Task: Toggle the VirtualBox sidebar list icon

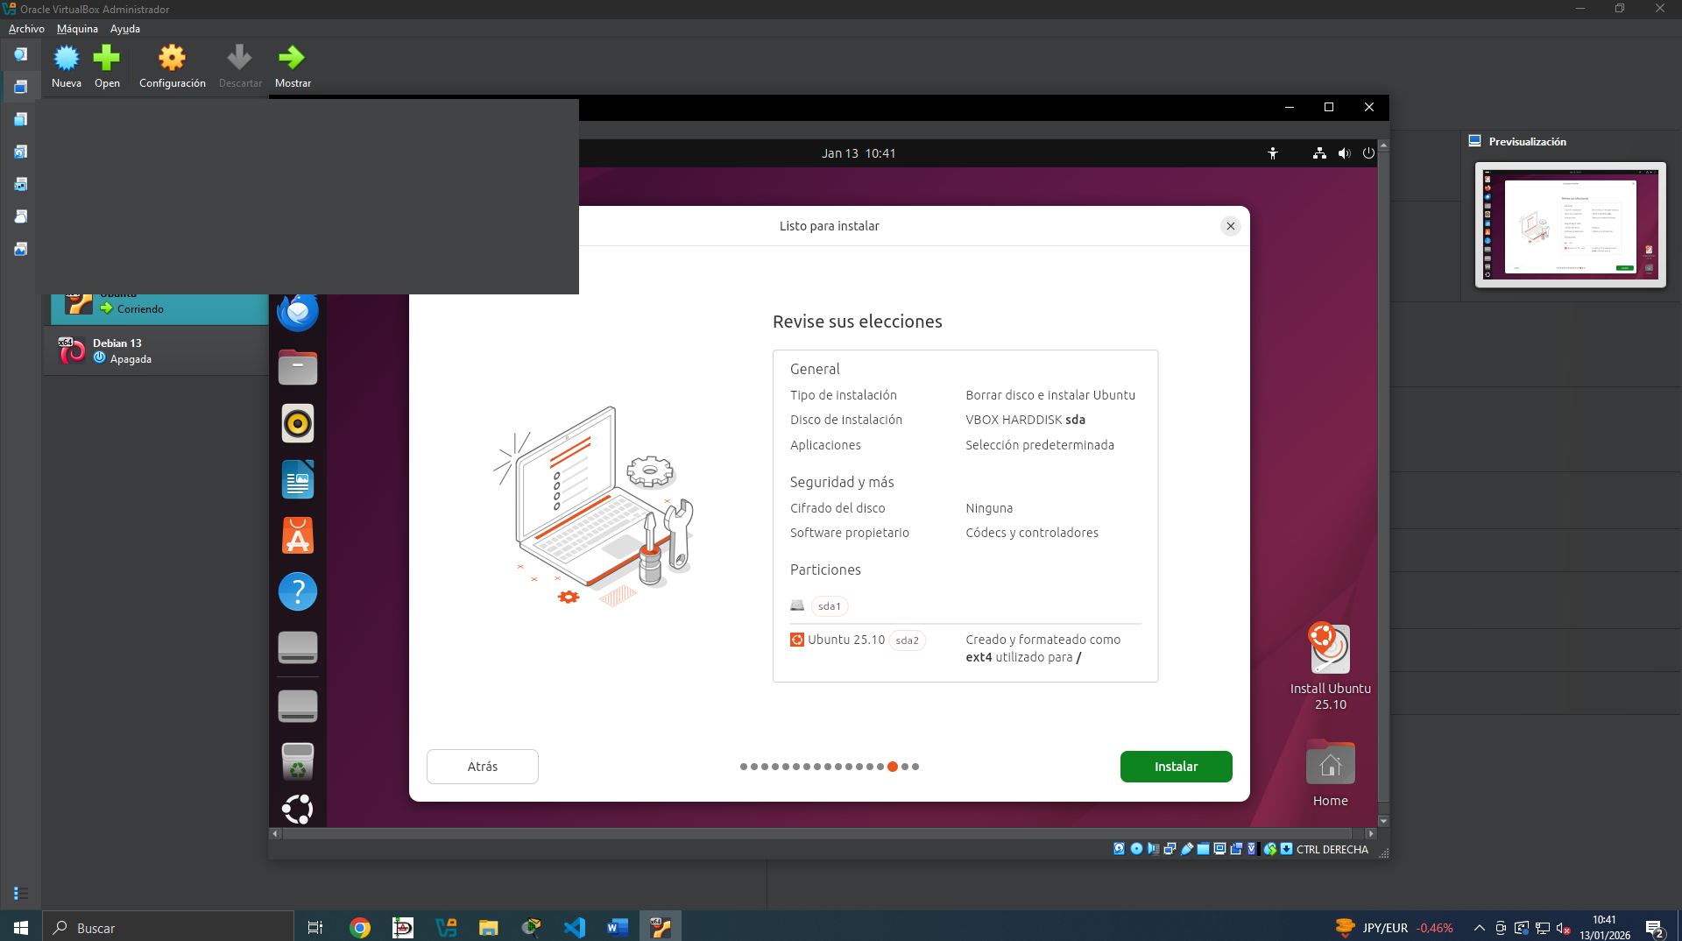Action: (x=20, y=893)
